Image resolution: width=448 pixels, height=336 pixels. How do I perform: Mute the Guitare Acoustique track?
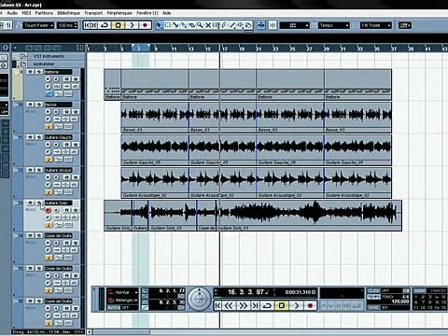coord(30,170)
